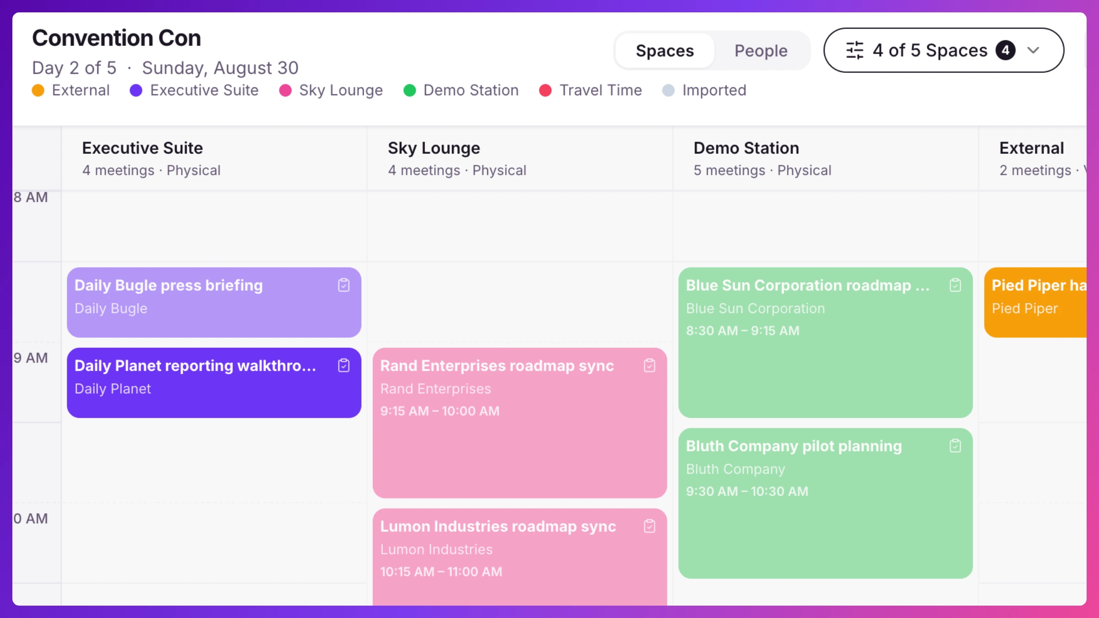This screenshot has width=1099, height=618.
Task: Click 'Blue Sun Corporation' company subtitle
Action: click(x=756, y=309)
